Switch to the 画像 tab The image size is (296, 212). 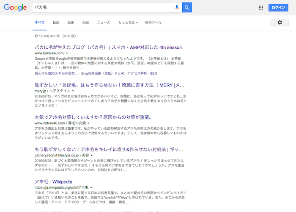(x=71, y=22)
